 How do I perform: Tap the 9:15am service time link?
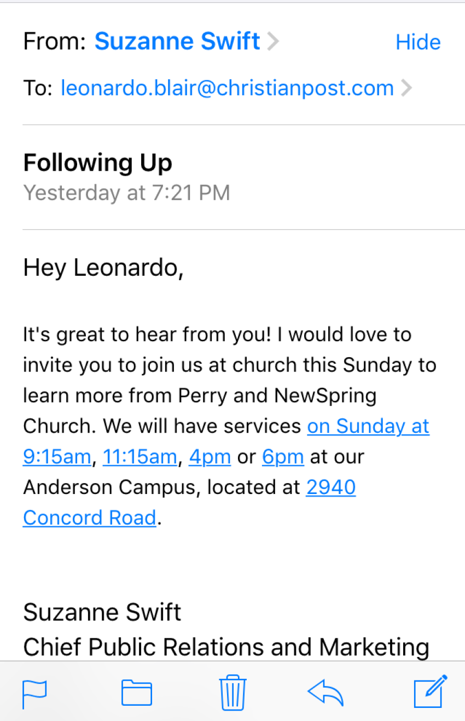tap(56, 457)
